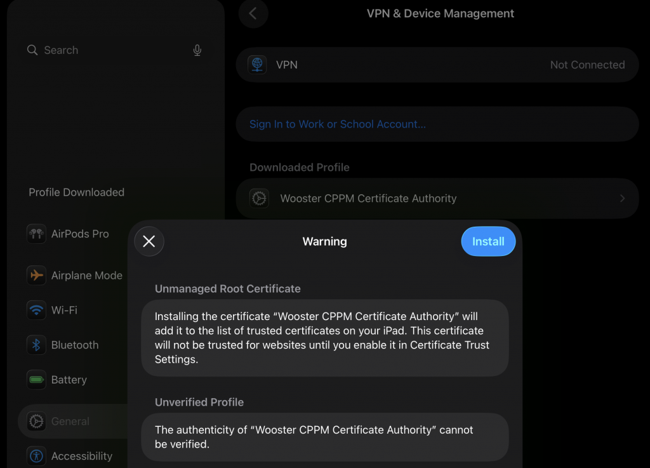Click the VPN globe icon
Image resolution: width=650 pixels, height=468 pixels.
coord(257,65)
